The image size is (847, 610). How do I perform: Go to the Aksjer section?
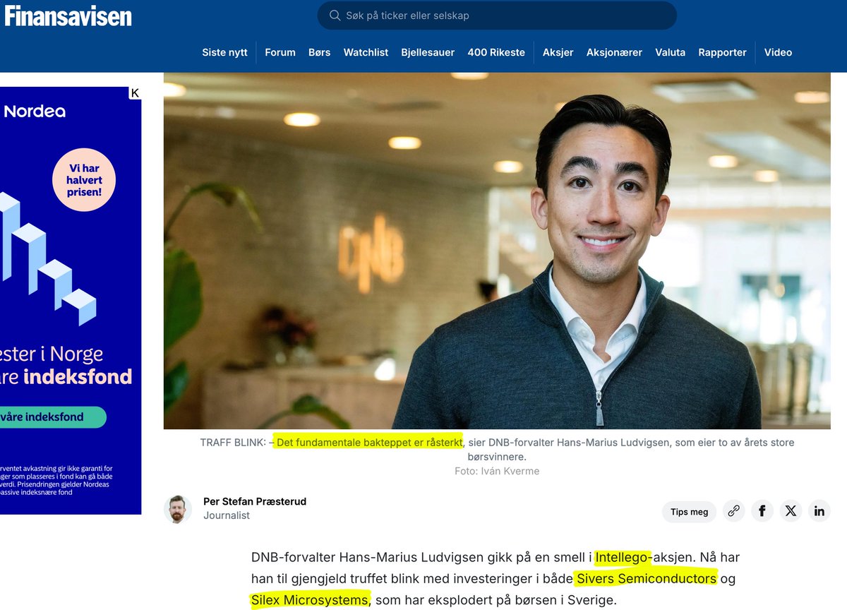click(558, 52)
